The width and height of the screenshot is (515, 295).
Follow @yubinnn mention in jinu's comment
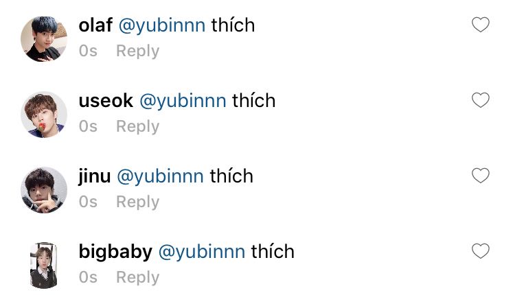click(160, 176)
